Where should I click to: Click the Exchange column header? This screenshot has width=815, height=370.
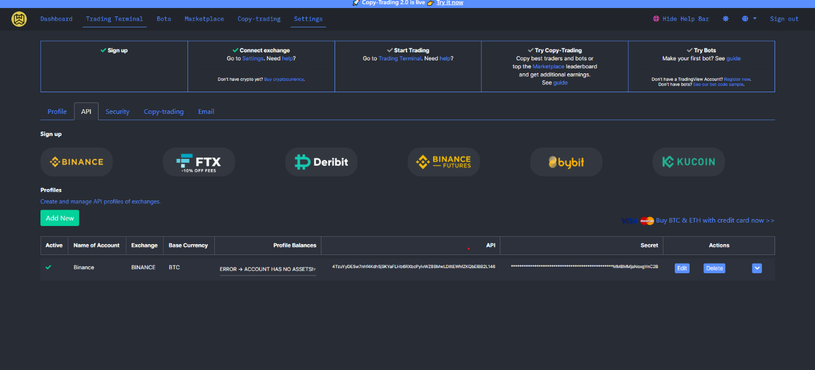pos(144,245)
